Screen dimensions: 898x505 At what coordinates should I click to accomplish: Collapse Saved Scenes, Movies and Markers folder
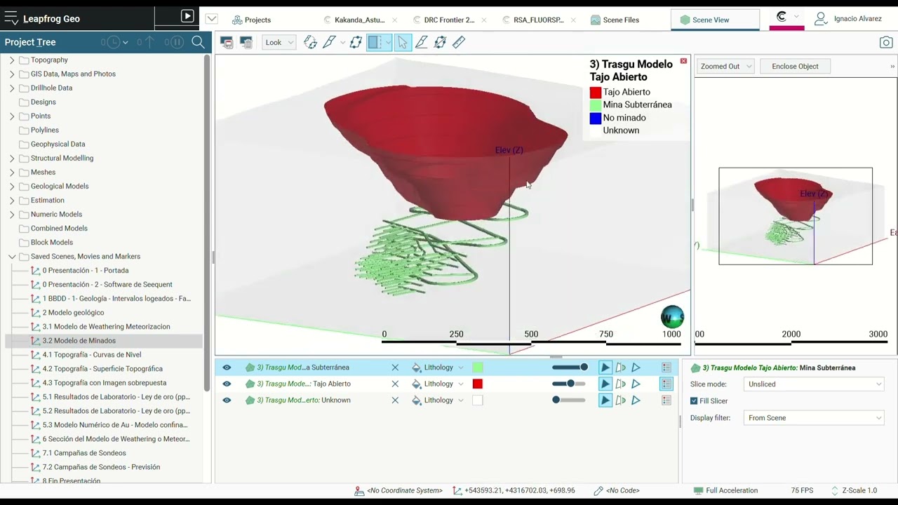click(x=12, y=257)
